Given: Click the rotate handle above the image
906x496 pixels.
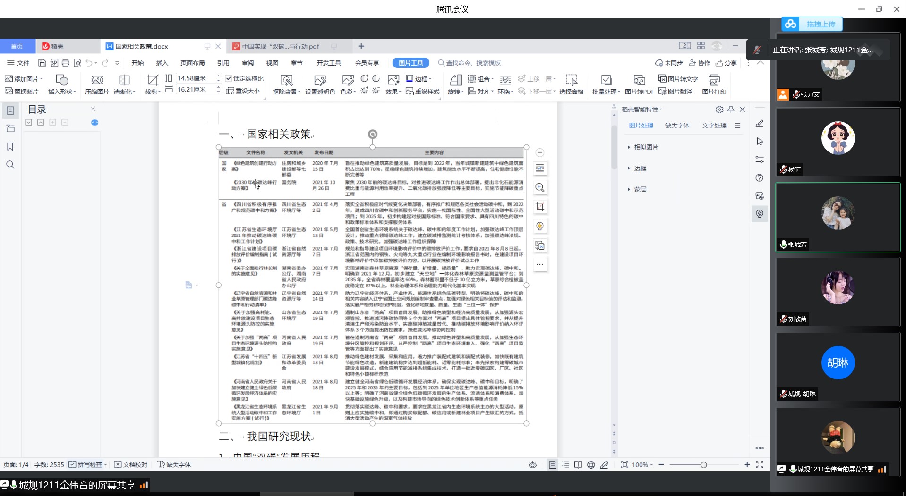Looking at the screenshot, I should click(372, 135).
